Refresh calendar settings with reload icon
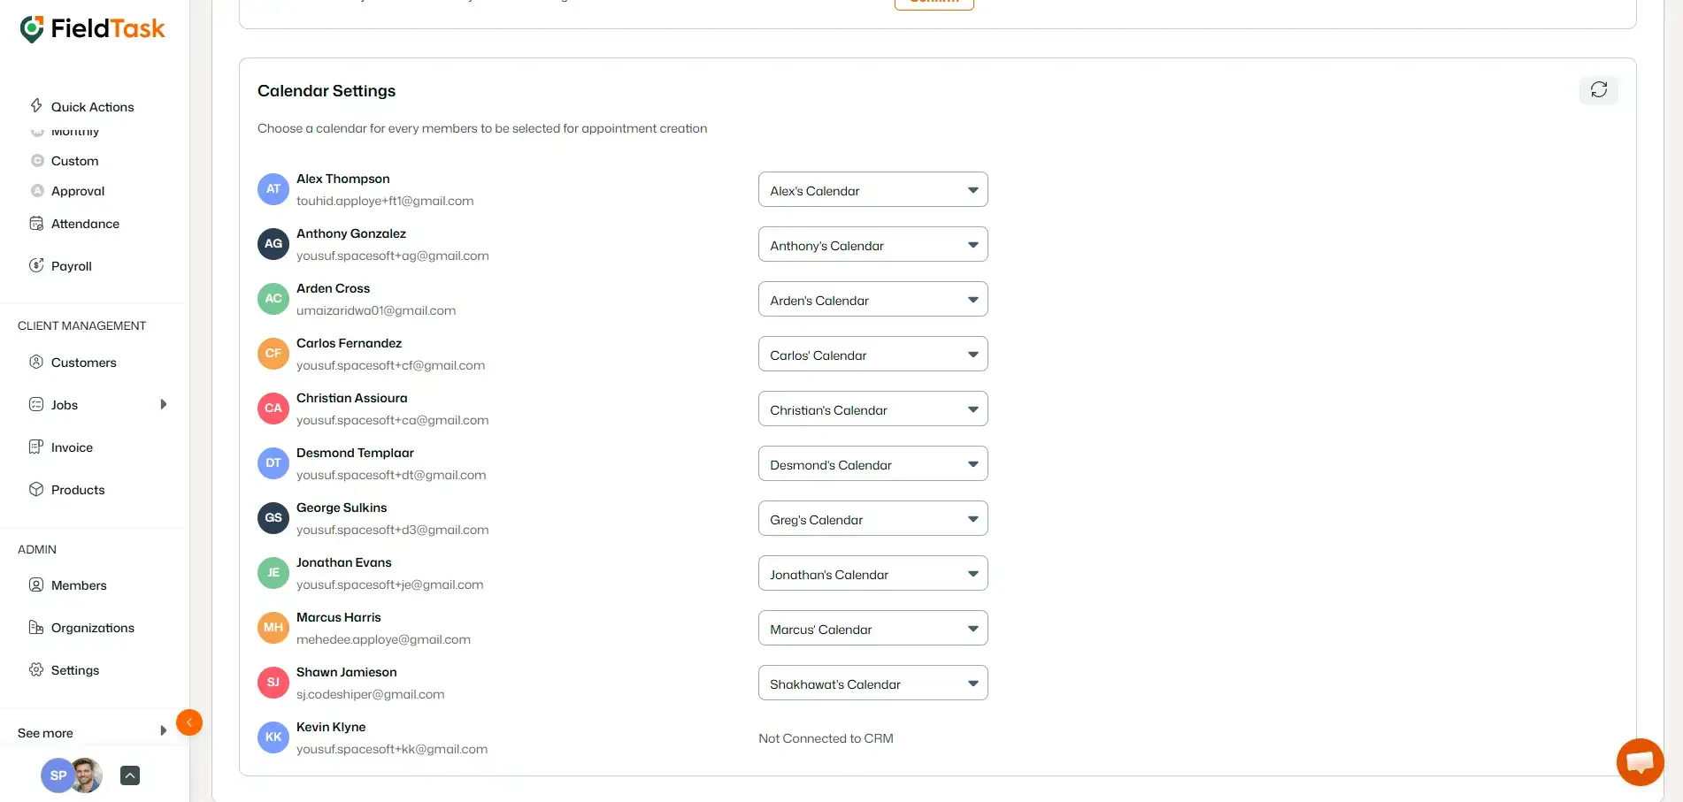 (1599, 89)
